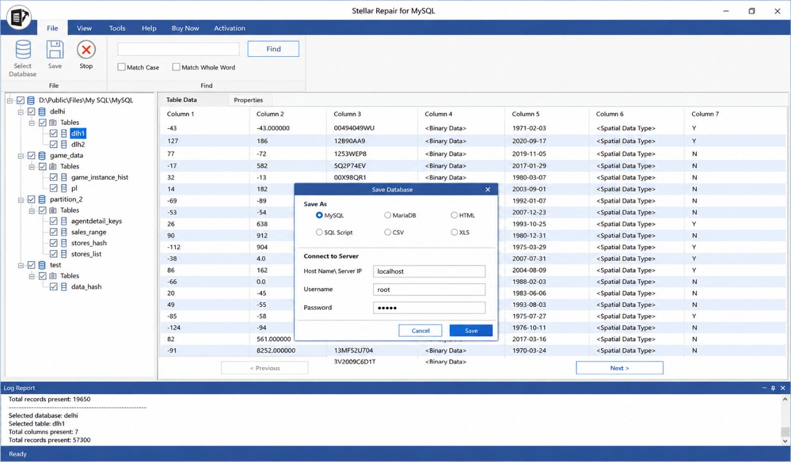Click the table icon beside dlh2
This screenshot has height=462, width=791.
64,144
